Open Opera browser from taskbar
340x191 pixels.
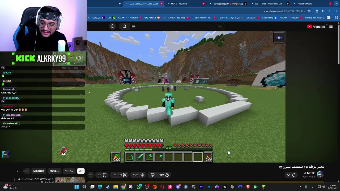point(162,187)
